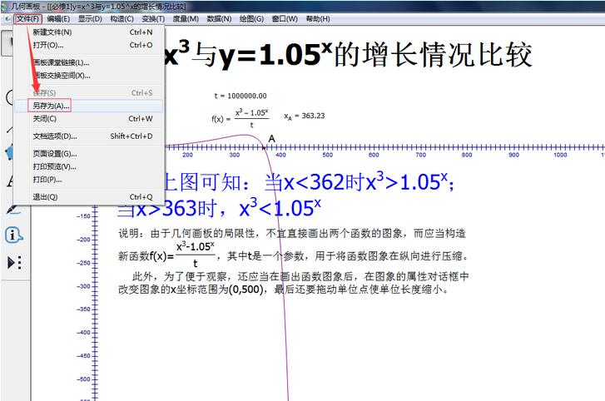The width and height of the screenshot is (605, 401).
Task: Select point A on the x-axis
Action: coord(264,147)
